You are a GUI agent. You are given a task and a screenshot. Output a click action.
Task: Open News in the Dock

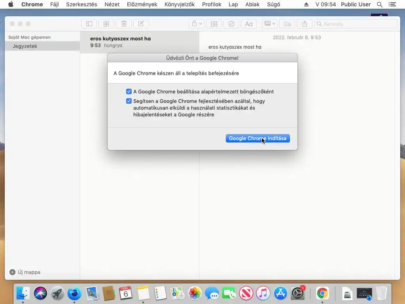click(246, 293)
